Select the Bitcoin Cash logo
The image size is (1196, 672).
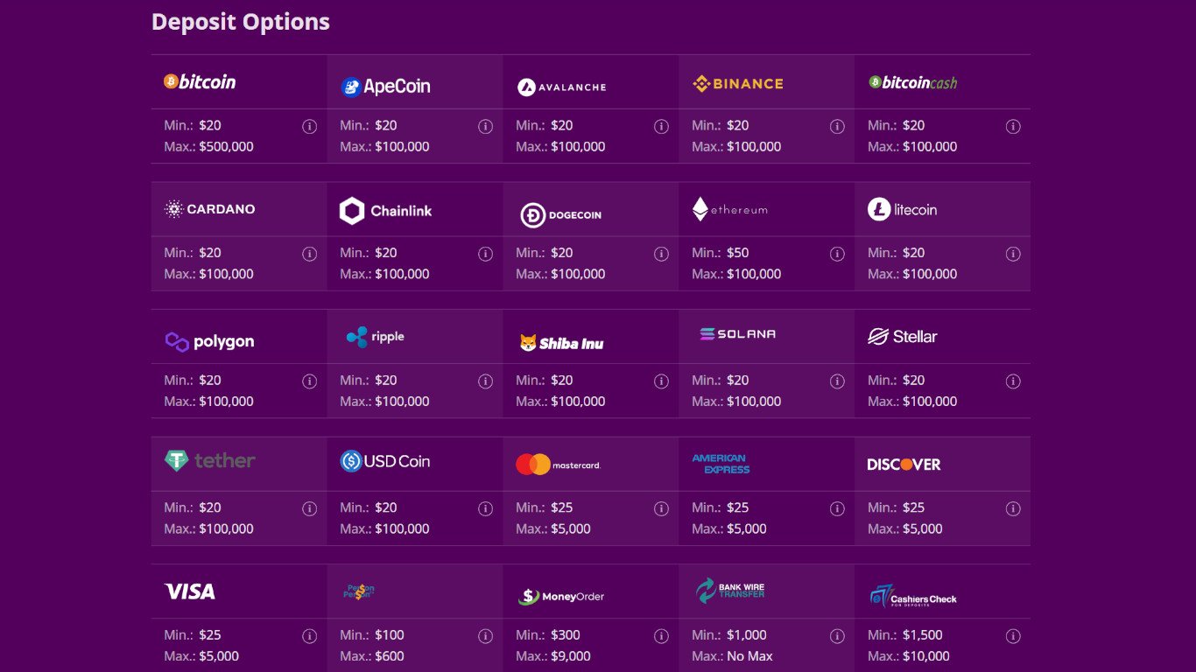click(913, 82)
